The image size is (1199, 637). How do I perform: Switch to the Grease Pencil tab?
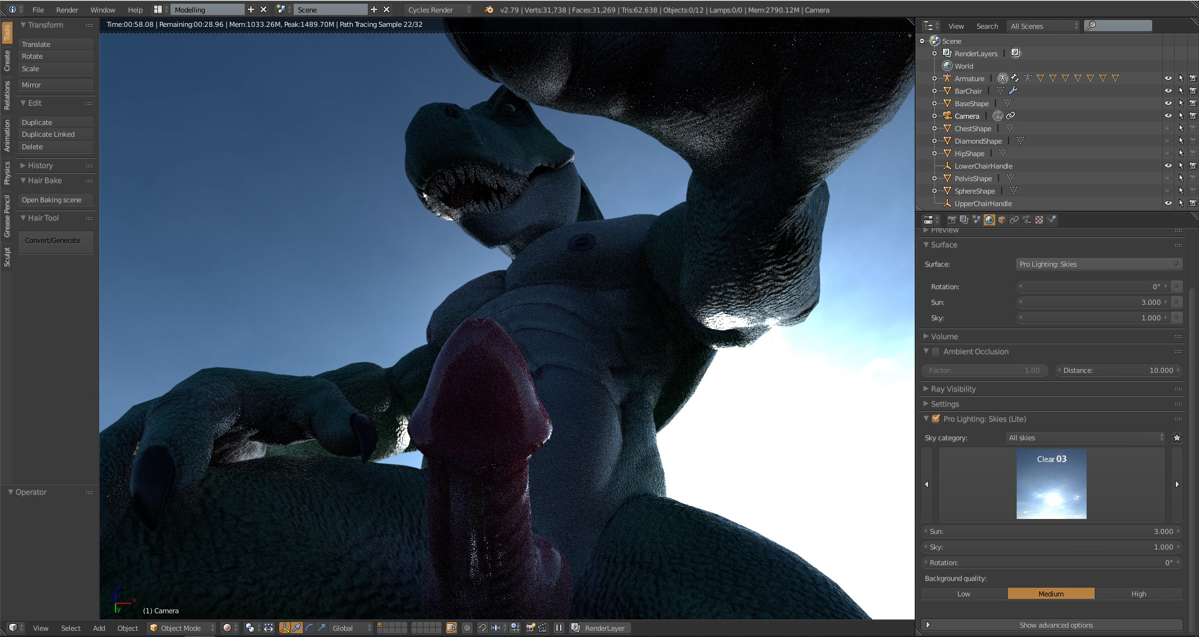click(7, 215)
